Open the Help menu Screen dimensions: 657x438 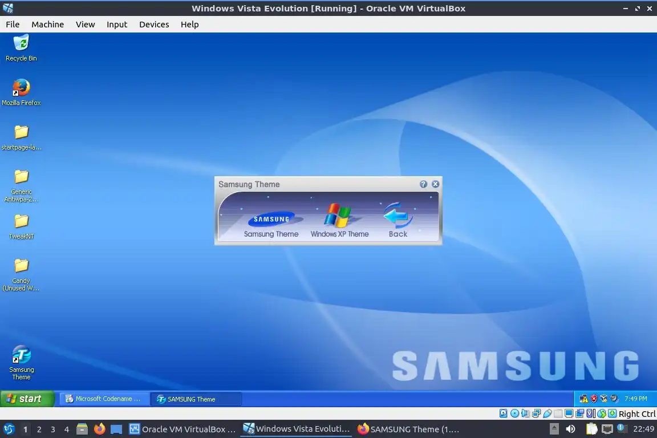tap(190, 25)
